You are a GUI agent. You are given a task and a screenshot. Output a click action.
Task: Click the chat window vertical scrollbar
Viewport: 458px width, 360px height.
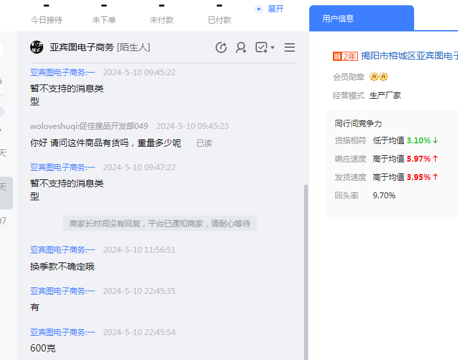pyautogui.click(x=305, y=262)
